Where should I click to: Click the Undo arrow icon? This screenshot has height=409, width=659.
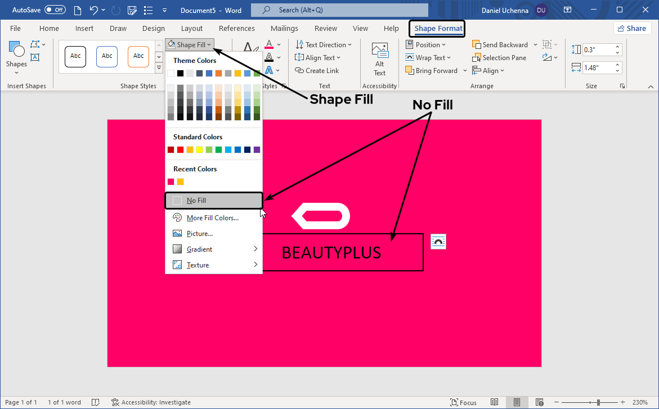(94, 10)
